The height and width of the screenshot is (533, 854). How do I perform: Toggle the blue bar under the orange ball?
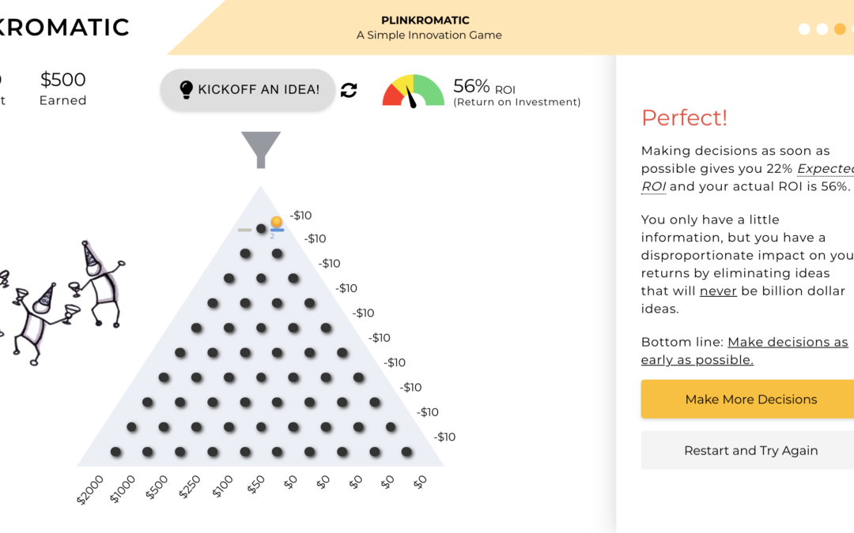277,230
